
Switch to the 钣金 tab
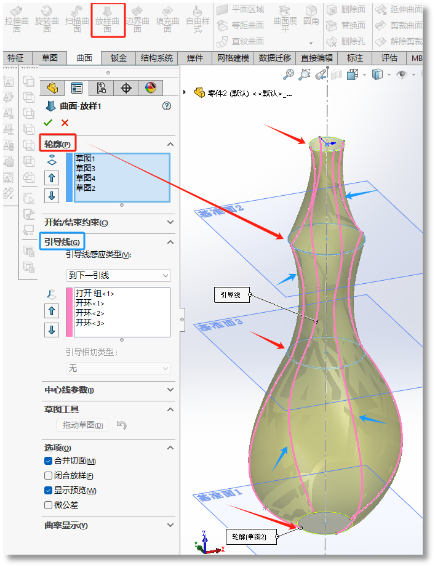[119, 58]
